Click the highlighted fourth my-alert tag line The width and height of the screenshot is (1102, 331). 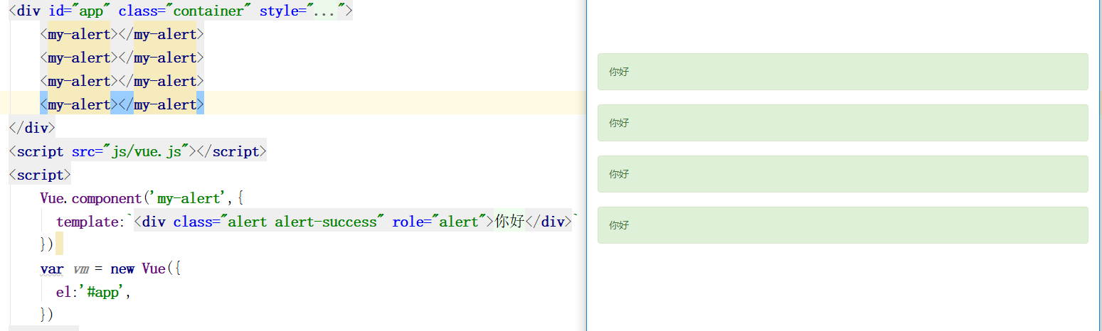pos(122,104)
